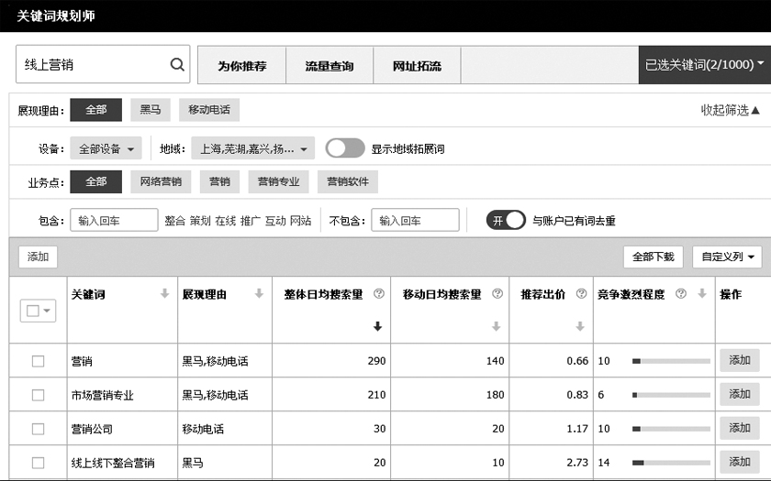This screenshot has width=771, height=481.
Task: Click suggested include word 策划
Action: pos(200,221)
